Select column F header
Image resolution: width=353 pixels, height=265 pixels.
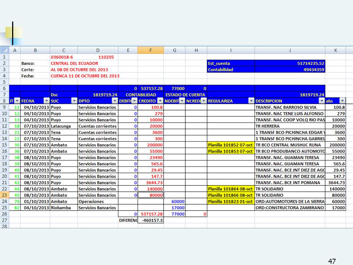coord(151,50)
